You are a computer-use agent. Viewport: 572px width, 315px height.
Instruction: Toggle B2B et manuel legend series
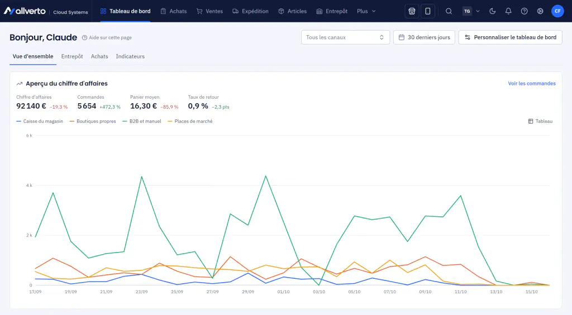[142, 122]
